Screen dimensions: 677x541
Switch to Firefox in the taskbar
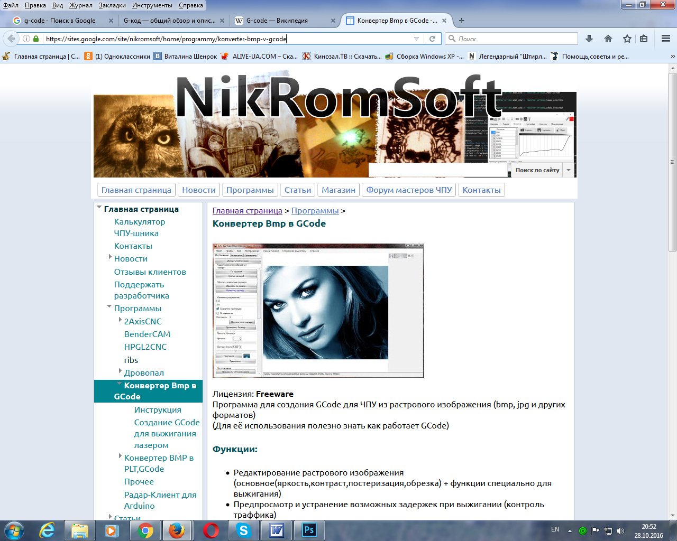point(177,530)
